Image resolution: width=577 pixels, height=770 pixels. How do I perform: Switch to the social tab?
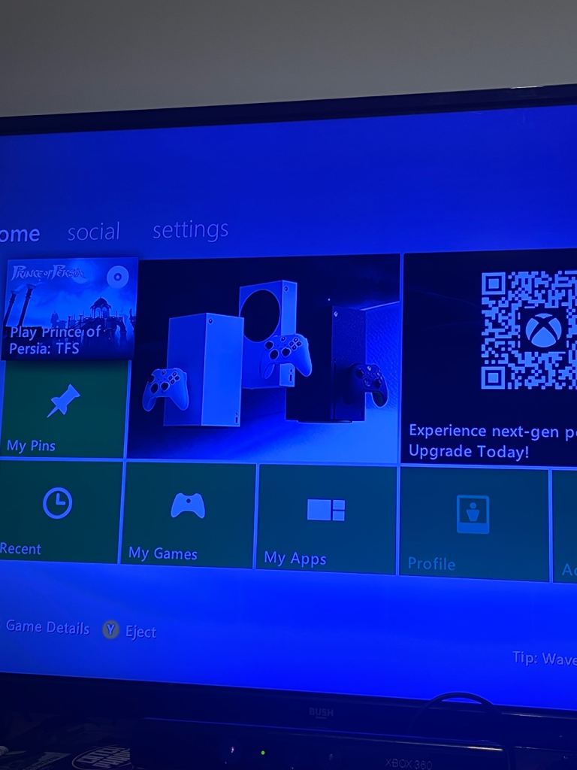point(93,232)
